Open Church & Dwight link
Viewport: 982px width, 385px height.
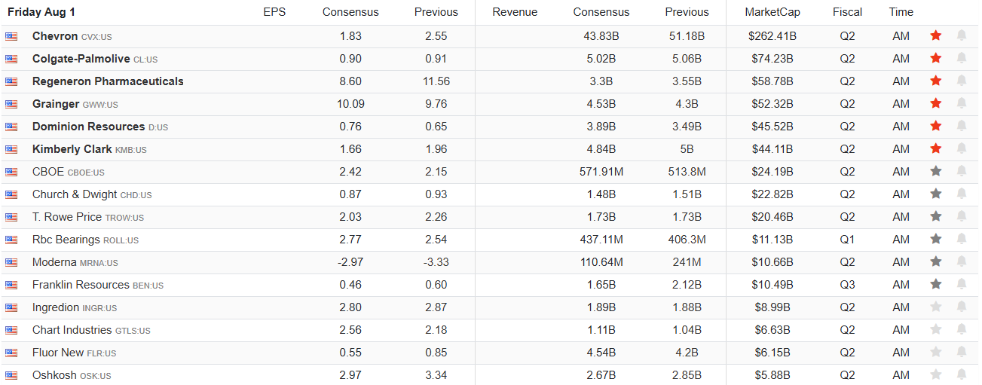[75, 194]
